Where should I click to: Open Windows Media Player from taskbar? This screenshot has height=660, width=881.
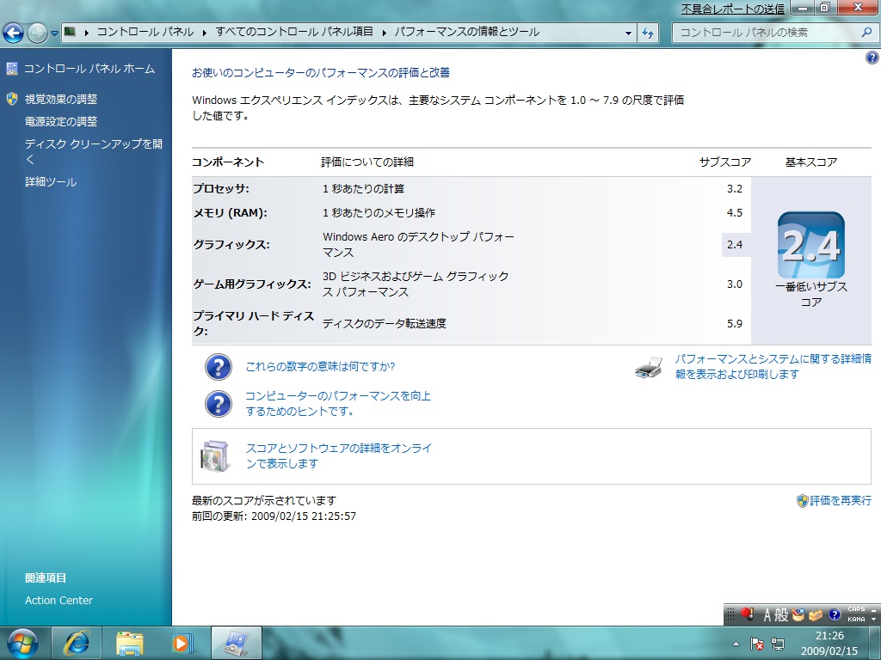pos(182,643)
